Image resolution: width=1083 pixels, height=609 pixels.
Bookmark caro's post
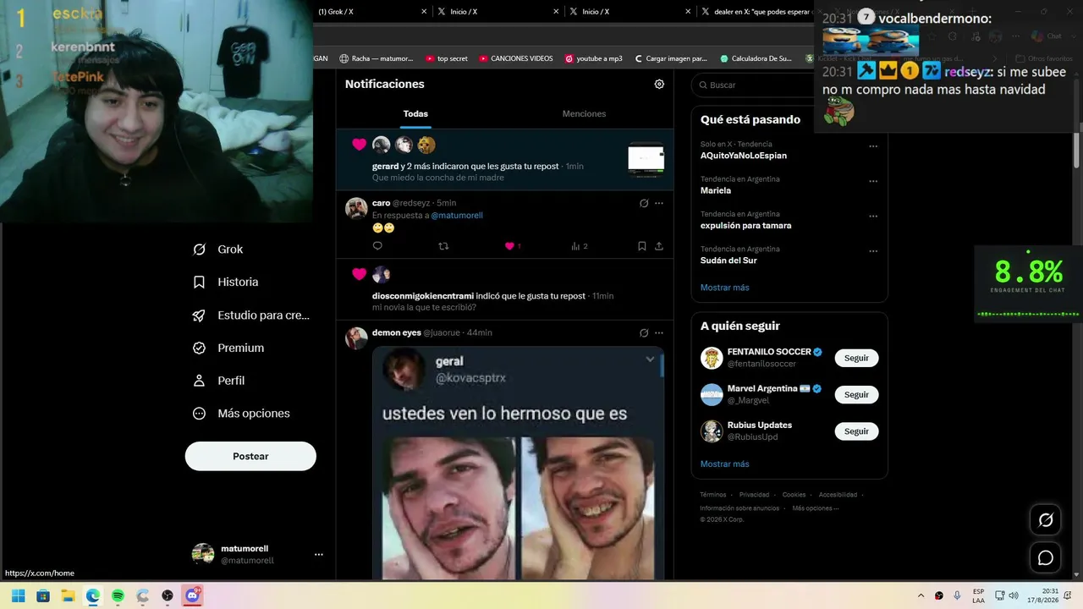[x=641, y=246]
